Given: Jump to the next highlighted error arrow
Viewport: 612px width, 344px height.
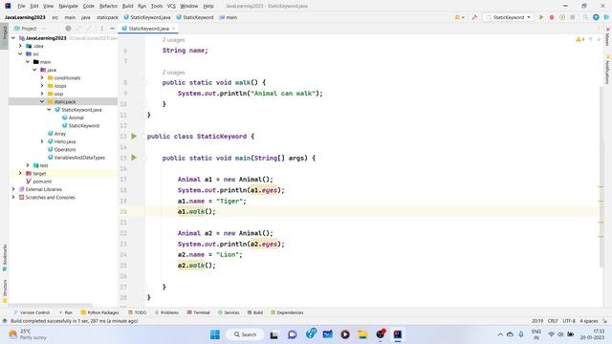Looking at the screenshot, I should click(x=599, y=39).
